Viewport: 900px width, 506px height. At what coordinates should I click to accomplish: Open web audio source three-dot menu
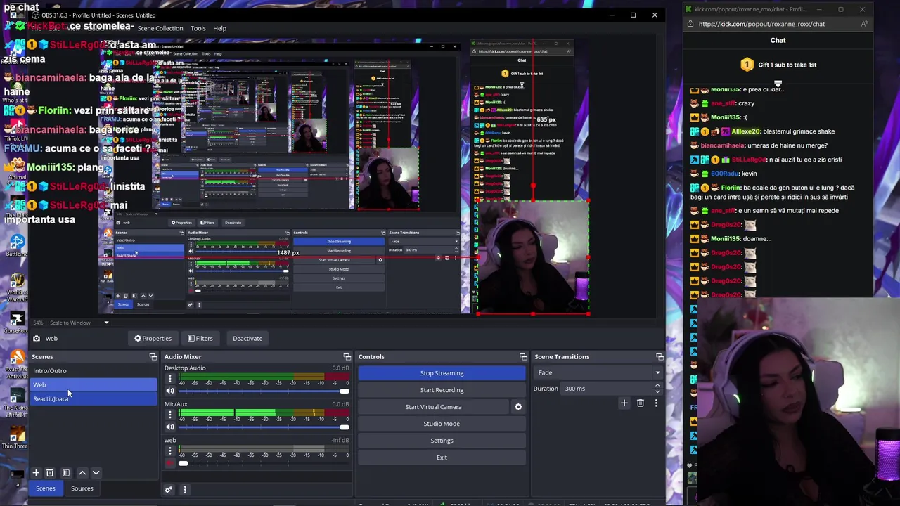pos(169,450)
